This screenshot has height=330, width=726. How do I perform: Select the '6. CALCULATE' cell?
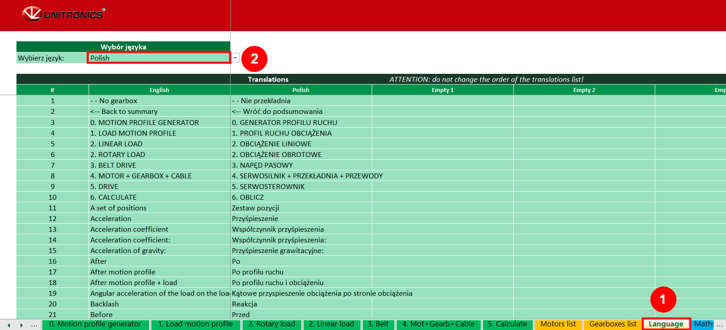pyautogui.click(x=159, y=197)
